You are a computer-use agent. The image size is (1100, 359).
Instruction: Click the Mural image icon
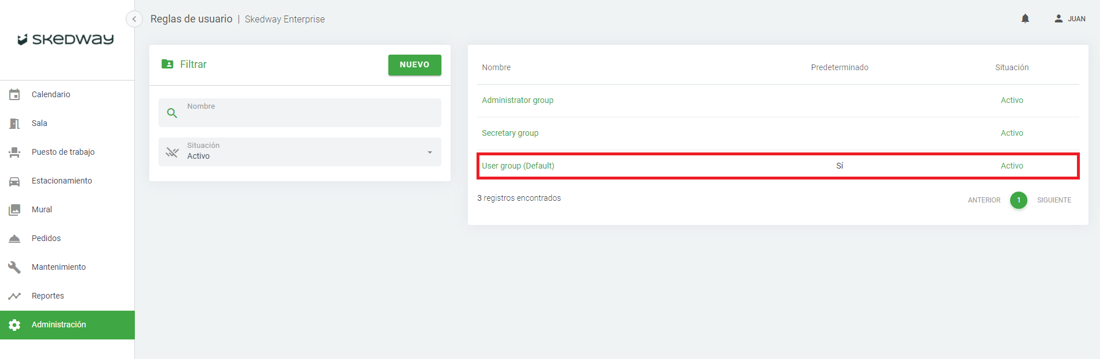[x=15, y=209]
